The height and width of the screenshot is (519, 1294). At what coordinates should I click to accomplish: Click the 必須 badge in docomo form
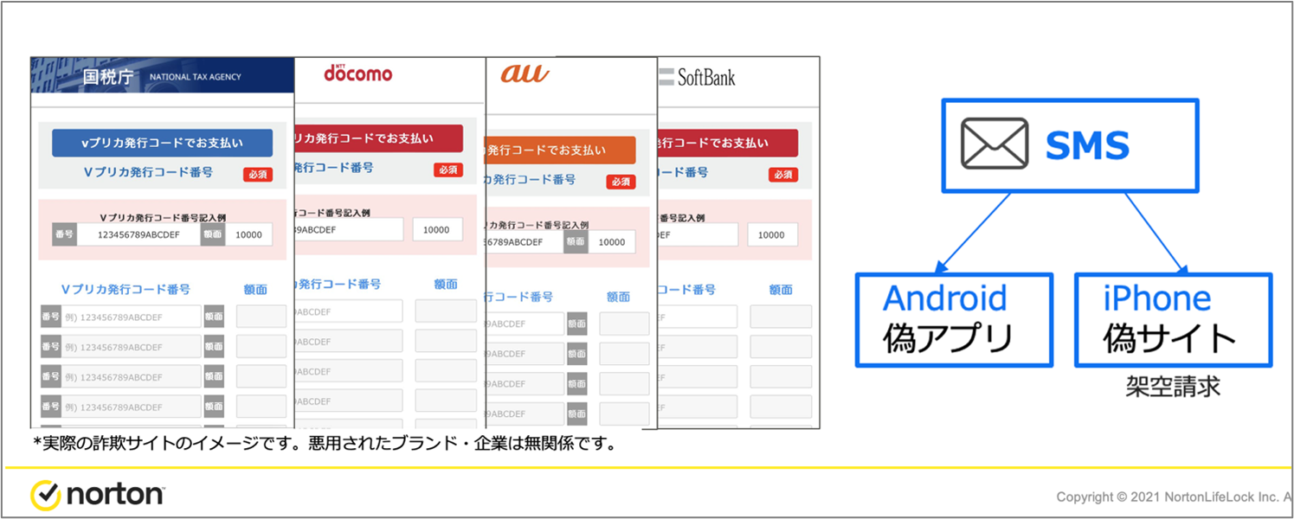(448, 170)
